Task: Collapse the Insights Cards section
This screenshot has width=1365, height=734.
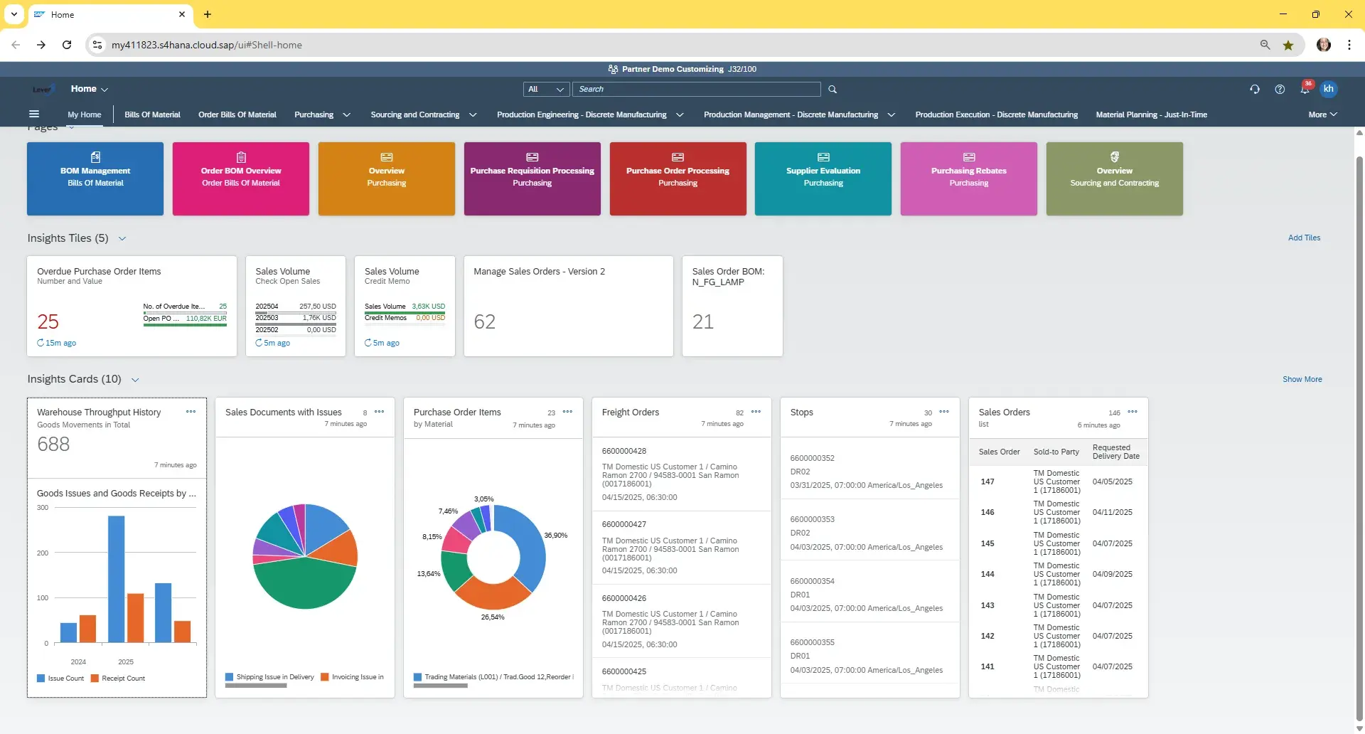Action: tap(135, 380)
